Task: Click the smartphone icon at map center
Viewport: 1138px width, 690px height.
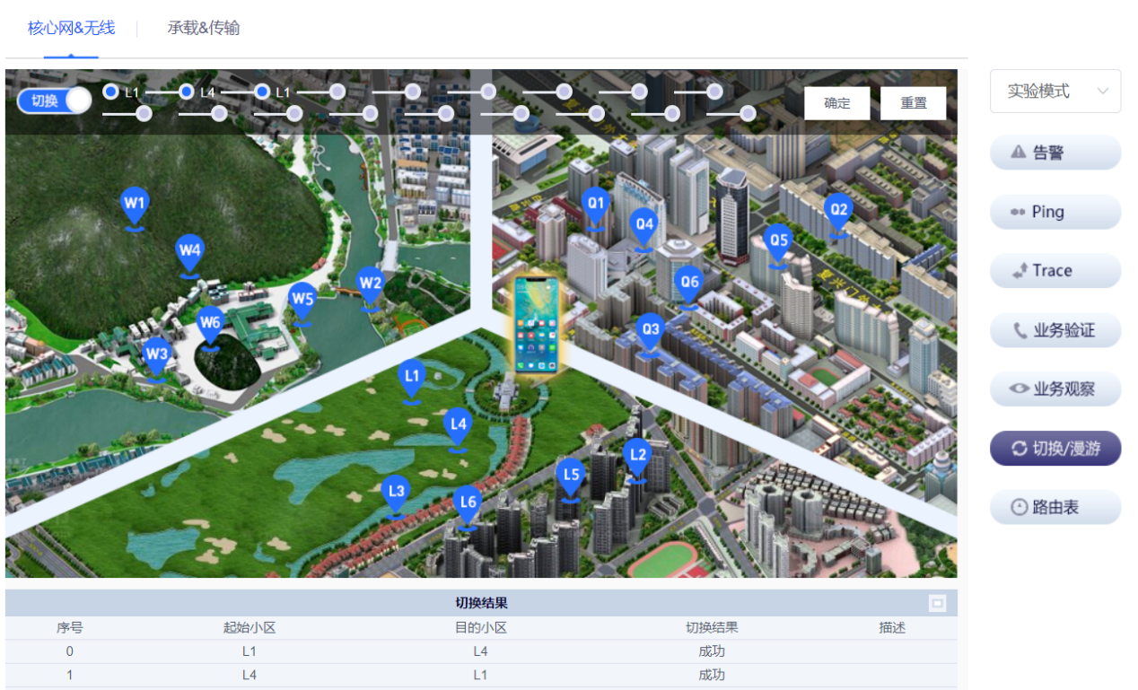Action: tap(536, 324)
